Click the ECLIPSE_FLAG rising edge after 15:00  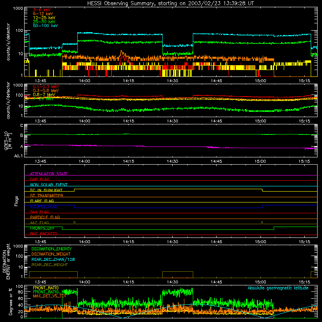[x=262, y=206]
